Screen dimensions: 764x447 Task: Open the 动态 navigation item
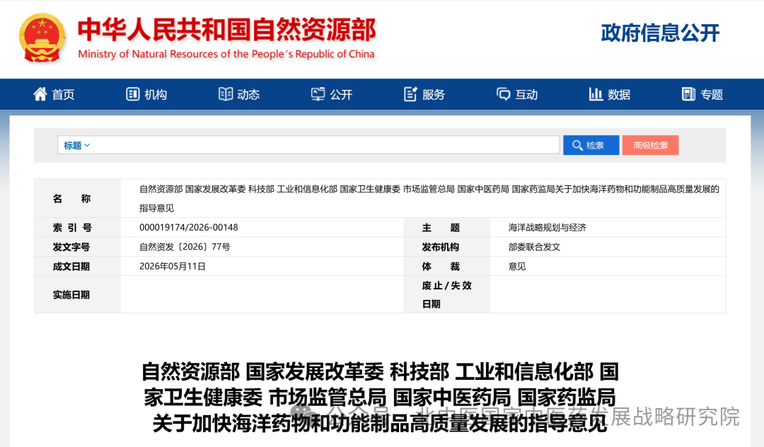tap(239, 94)
